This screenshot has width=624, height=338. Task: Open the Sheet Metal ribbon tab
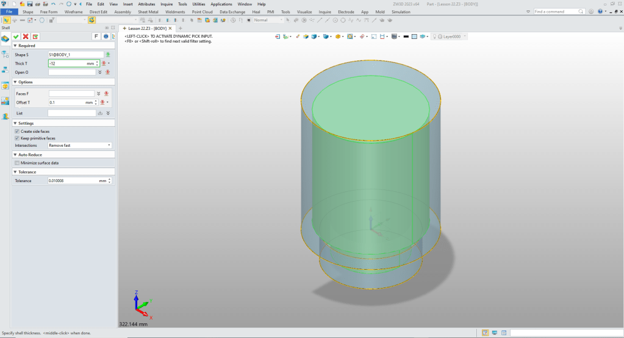click(x=148, y=12)
